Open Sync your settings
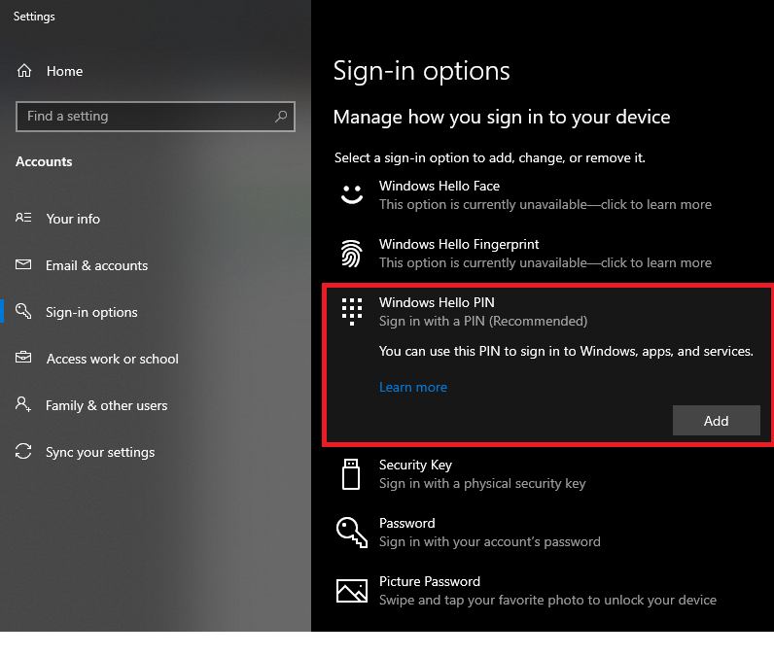The height and width of the screenshot is (656, 774). tap(100, 452)
